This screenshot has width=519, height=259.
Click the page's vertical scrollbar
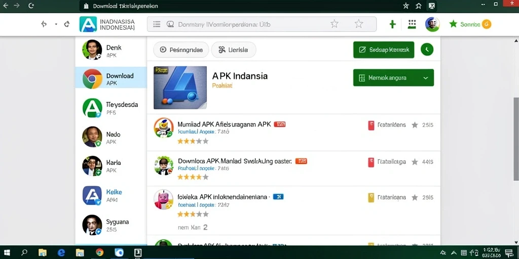click(x=515, y=139)
